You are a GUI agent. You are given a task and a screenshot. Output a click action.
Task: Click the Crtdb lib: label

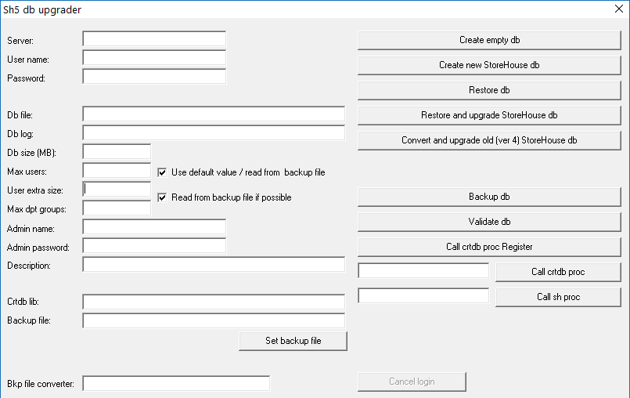pyautogui.click(x=23, y=302)
